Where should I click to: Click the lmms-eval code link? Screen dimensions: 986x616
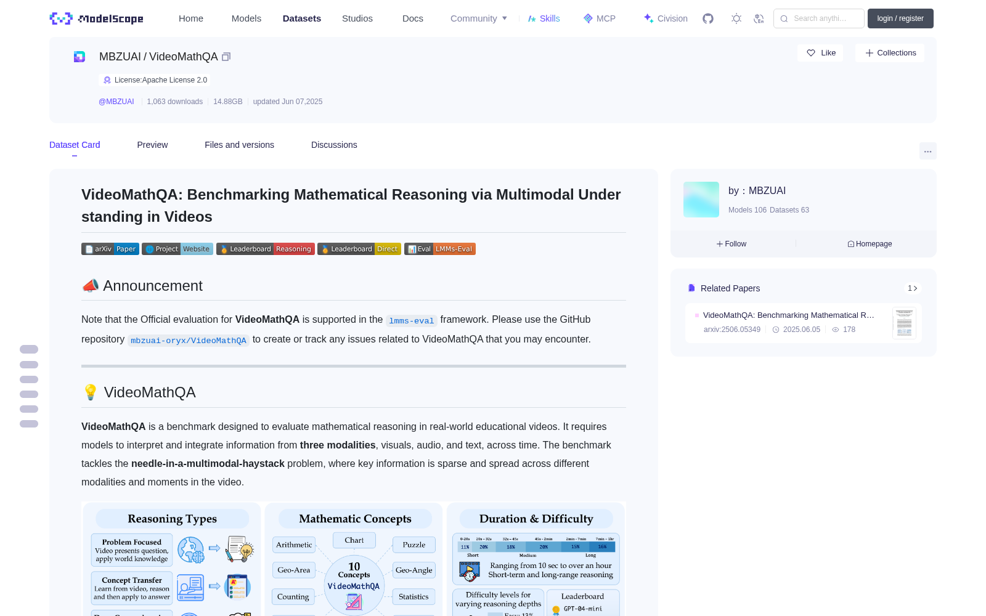(412, 320)
